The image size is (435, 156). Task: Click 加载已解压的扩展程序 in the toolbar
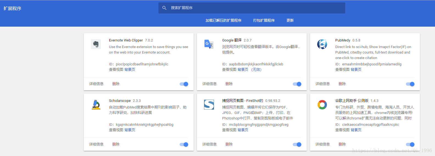tap(224, 20)
